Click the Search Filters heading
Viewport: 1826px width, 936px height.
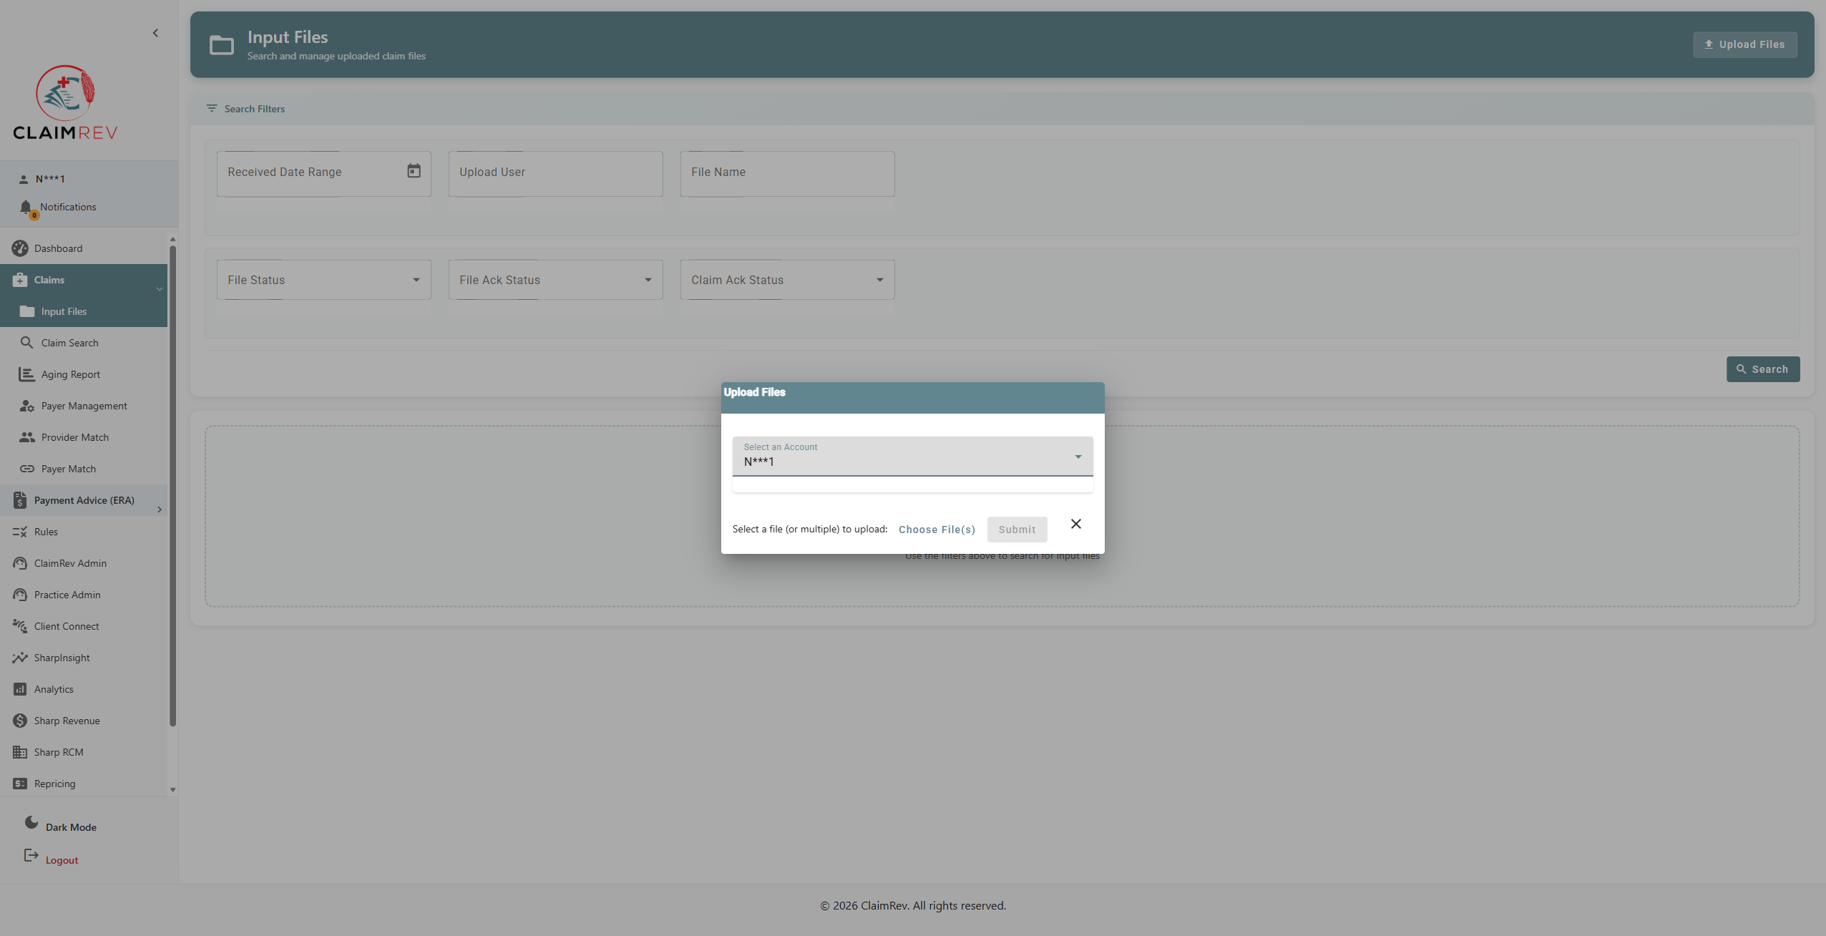pyautogui.click(x=254, y=109)
